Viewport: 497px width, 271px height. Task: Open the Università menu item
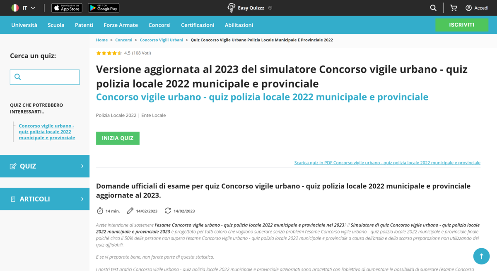tap(24, 25)
